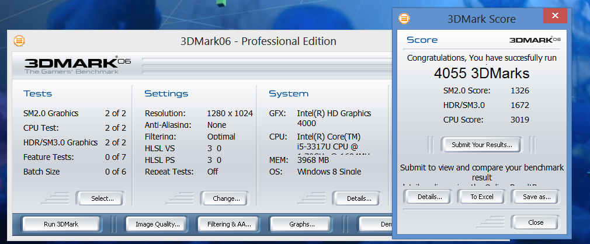Click HDR/SM3.0 Graphics test row

[x=75, y=142]
